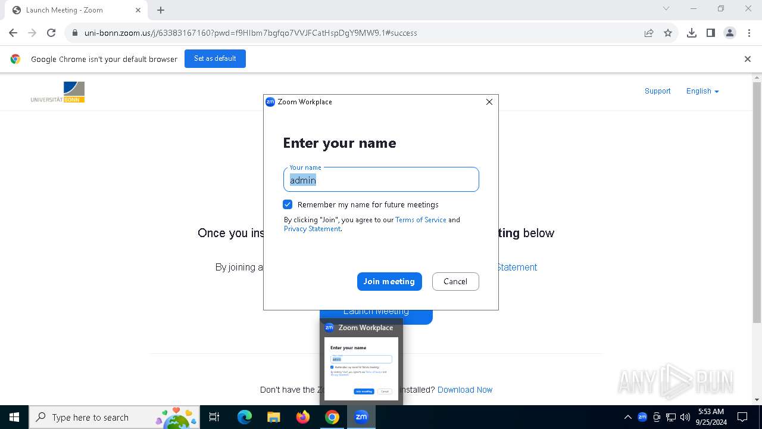Go back with the browser back arrow
Viewport: 762px width, 429px height.
point(13,33)
